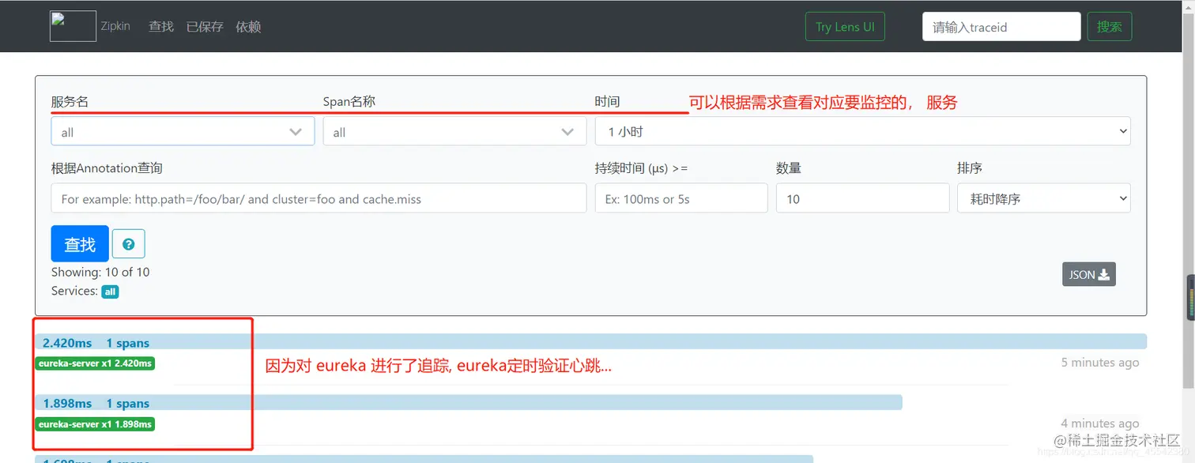Focus the 持续时间 duration field
The image size is (1195, 463).
(681, 198)
